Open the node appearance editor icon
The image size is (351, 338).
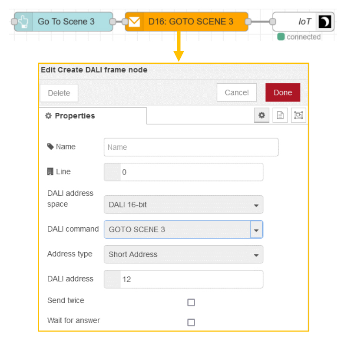click(x=299, y=115)
